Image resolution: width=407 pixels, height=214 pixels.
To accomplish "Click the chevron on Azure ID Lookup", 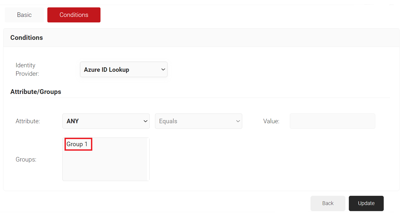I will [163, 70].
